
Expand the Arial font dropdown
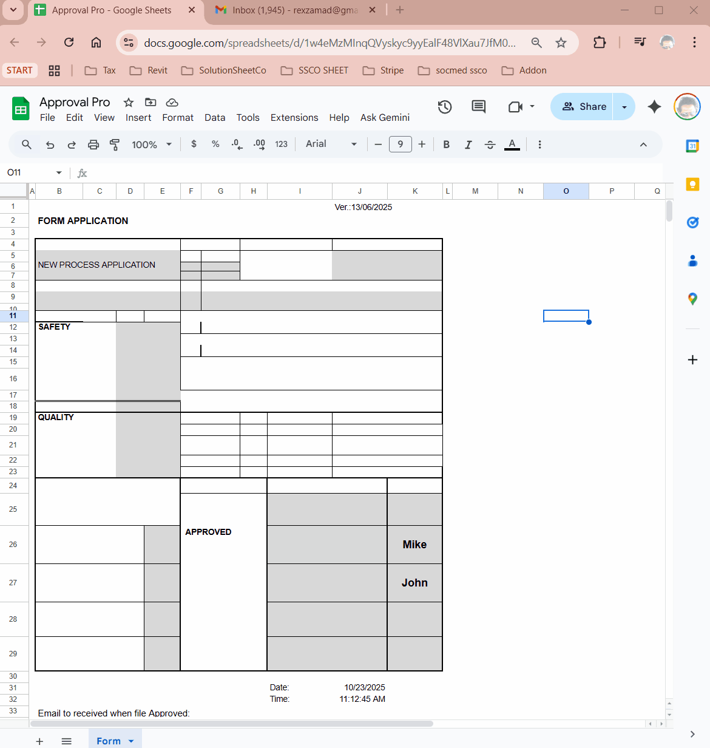331,144
